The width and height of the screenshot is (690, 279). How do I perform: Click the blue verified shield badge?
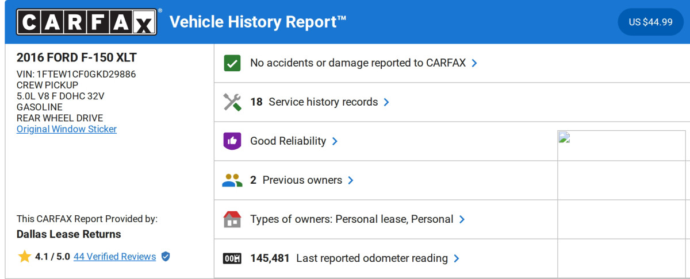coord(166,257)
